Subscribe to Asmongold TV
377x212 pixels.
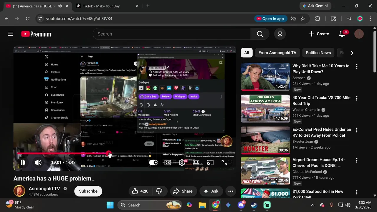(88, 191)
